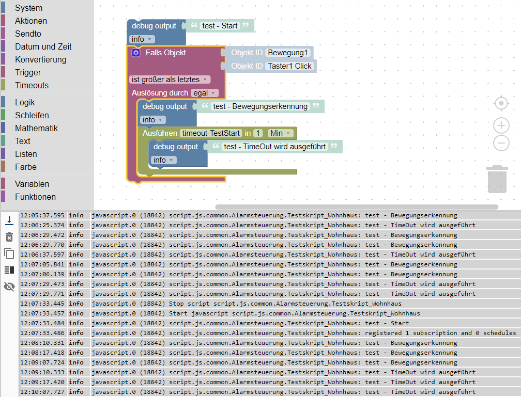Click the horizontal workspace scrollbar

tap(357, 207)
